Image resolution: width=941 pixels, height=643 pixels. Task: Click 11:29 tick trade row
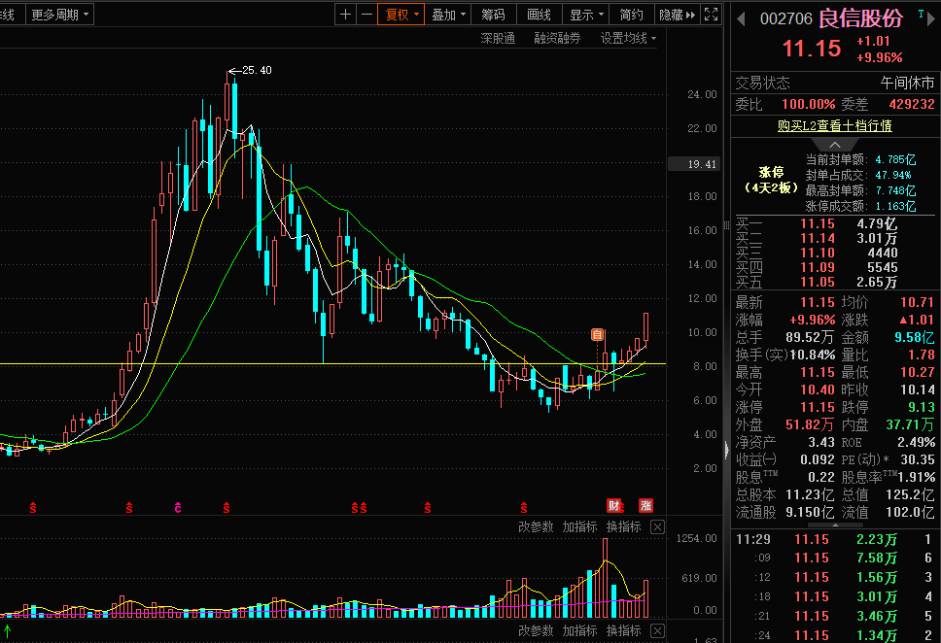click(x=835, y=539)
